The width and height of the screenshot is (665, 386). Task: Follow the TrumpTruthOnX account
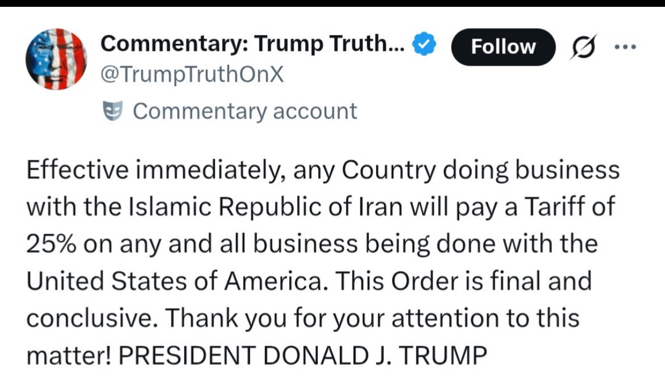coord(503,47)
